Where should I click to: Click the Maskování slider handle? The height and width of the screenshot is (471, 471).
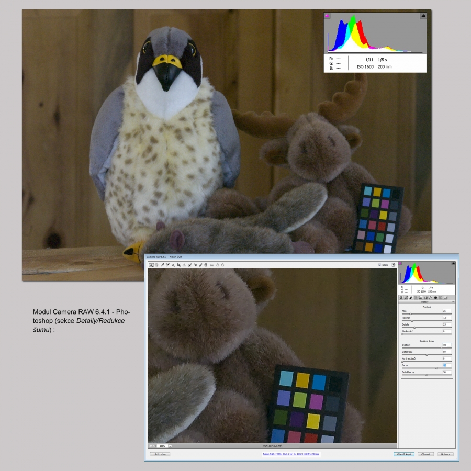tap(402, 334)
